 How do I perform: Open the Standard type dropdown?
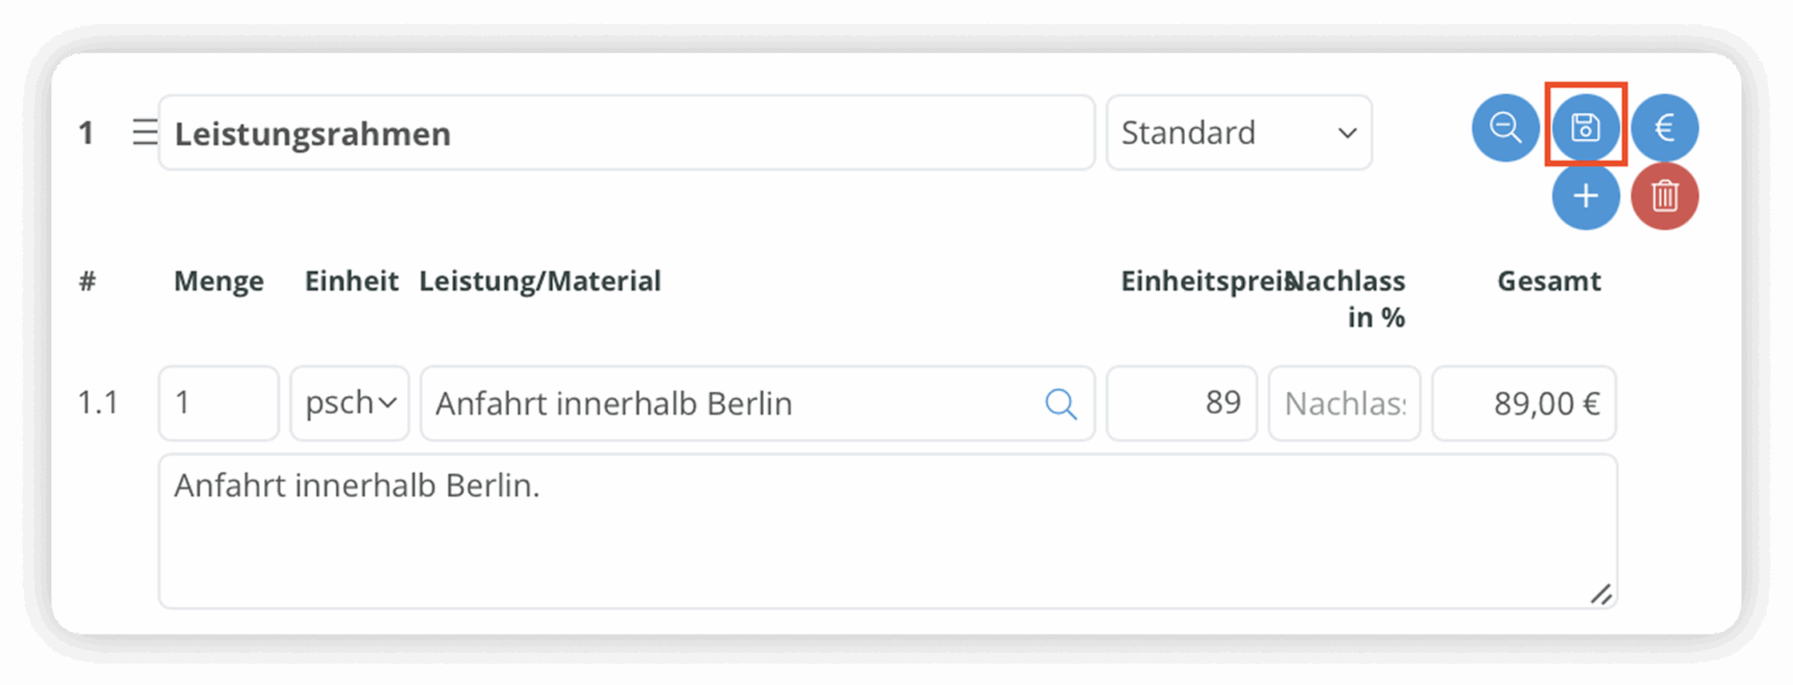coord(1239,133)
